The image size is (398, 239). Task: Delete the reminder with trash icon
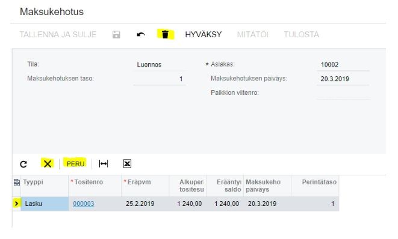165,34
